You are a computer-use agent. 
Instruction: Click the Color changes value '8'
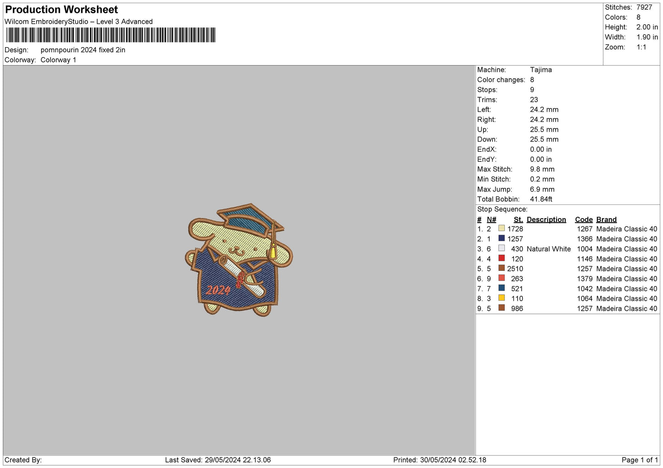532,80
